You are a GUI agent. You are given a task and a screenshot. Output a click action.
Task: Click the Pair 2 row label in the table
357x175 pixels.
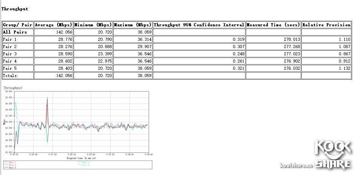pos(10,47)
